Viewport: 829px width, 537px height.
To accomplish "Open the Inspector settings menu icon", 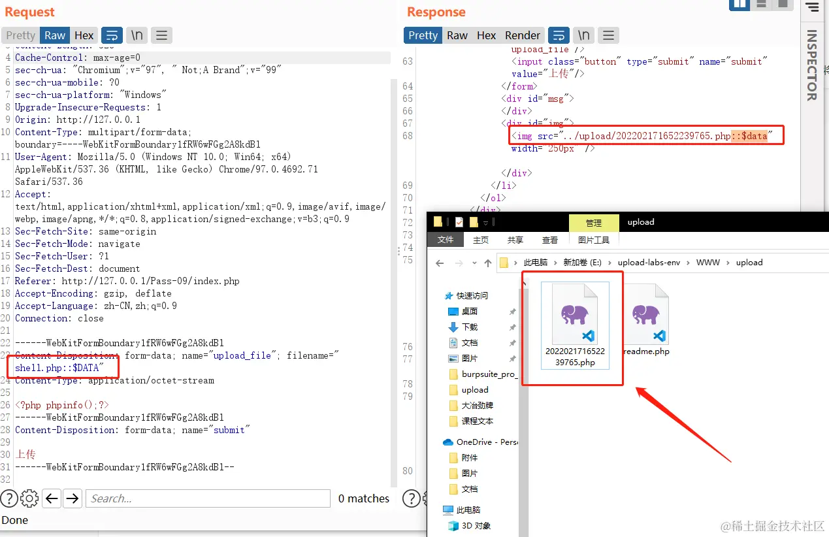I will click(x=812, y=7).
